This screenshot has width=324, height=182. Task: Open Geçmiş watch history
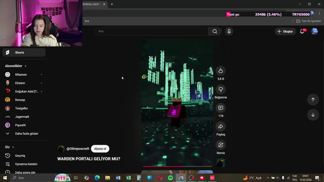tap(24, 156)
